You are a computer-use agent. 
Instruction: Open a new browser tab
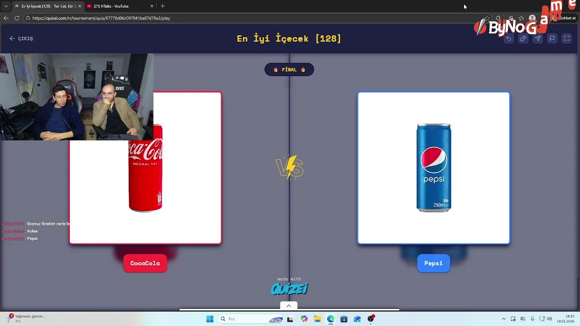163,6
